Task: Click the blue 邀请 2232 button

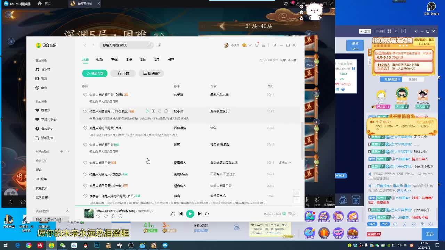Action: click(x=355, y=45)
